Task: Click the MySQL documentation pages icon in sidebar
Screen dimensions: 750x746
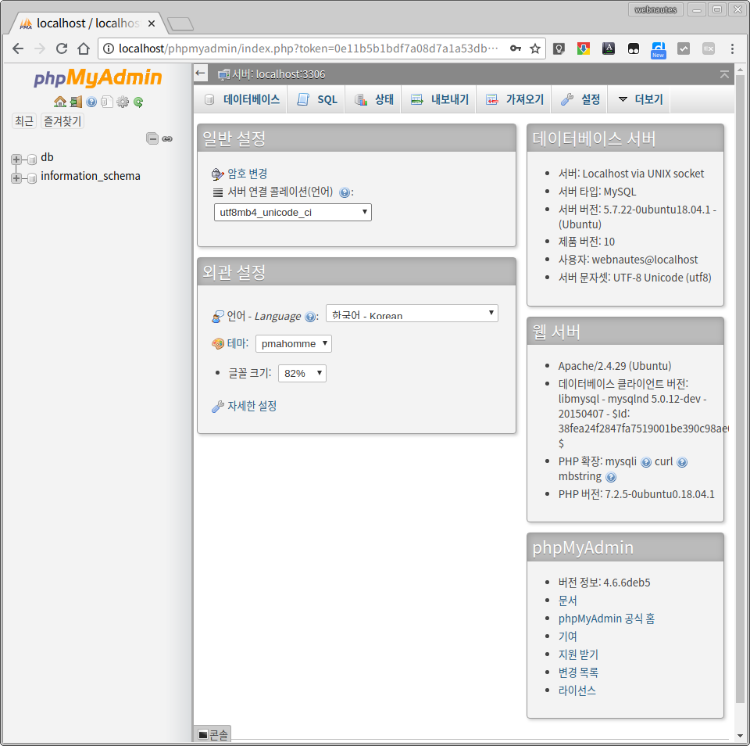Action: pyautogui.click(x=107, y=102)
